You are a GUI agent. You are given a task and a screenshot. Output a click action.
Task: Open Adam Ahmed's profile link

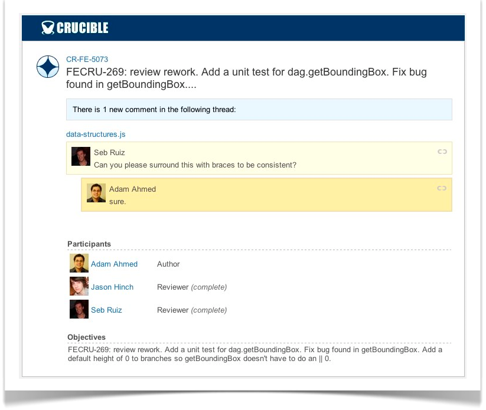click(x=114, y=264)
